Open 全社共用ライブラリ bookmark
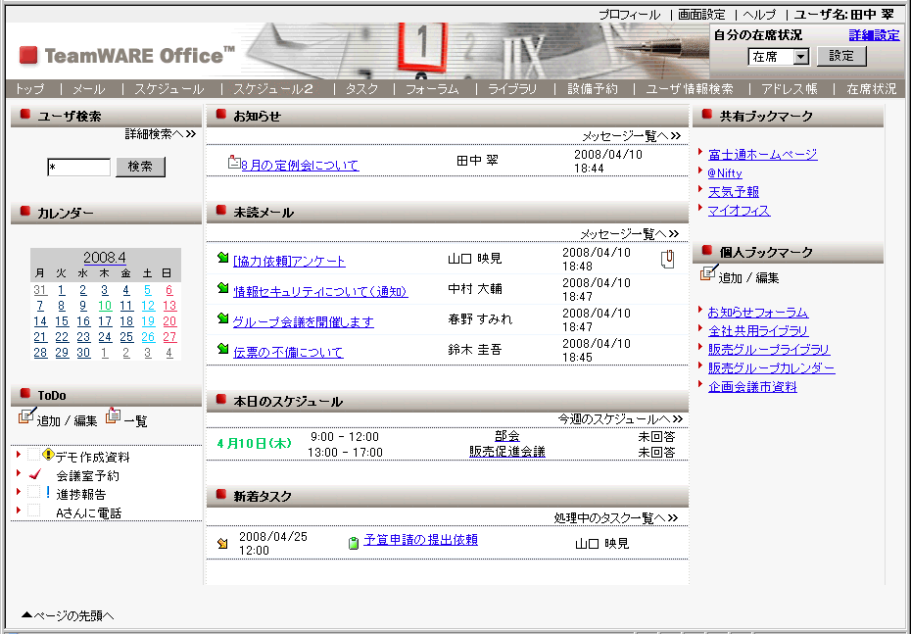The width and height of the screenshot is (911, 634). [x=757, y=330]
